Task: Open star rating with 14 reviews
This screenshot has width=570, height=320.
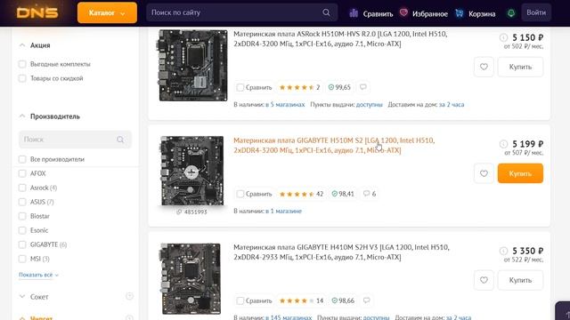Action: [x=301, y=300]
